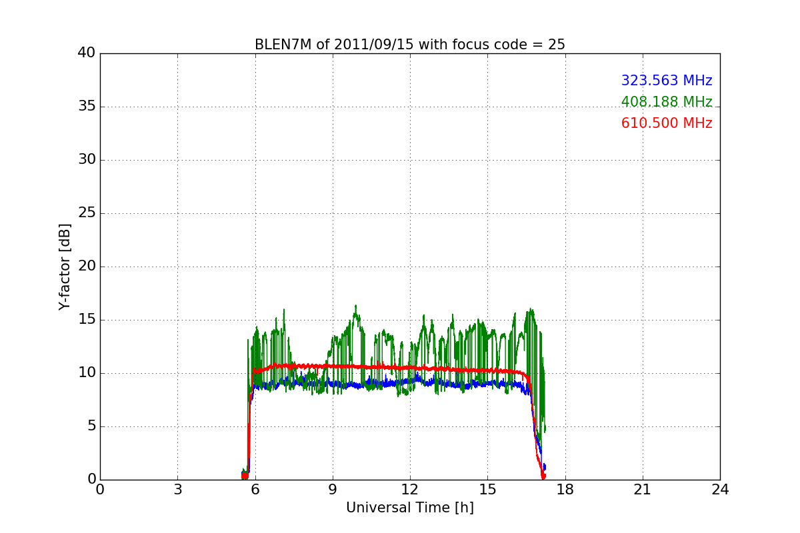Click x-axis tick label 3
Viewport: 800px width, 533px height.
pos(177,489)
